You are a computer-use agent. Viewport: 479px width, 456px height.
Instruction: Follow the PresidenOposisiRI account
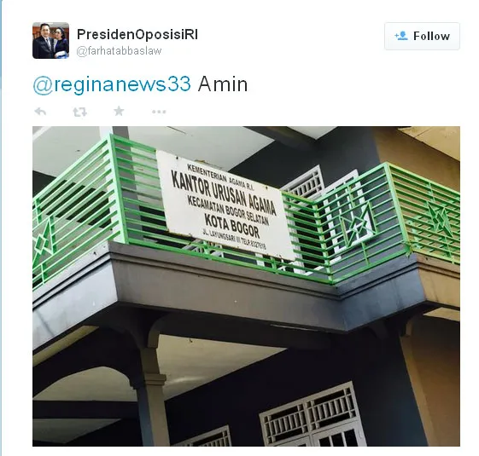pyautogui.click(x=422, y=36)
